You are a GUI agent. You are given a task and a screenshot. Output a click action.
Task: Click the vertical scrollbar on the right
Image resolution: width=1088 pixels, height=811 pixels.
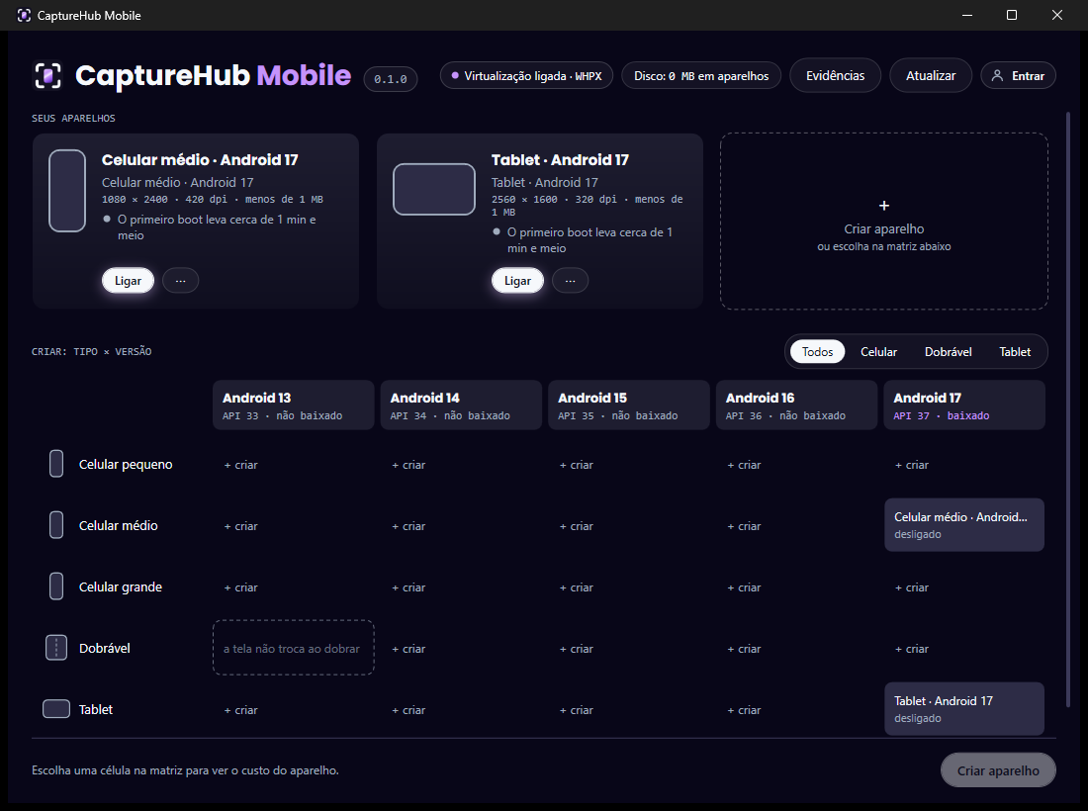1068,409
